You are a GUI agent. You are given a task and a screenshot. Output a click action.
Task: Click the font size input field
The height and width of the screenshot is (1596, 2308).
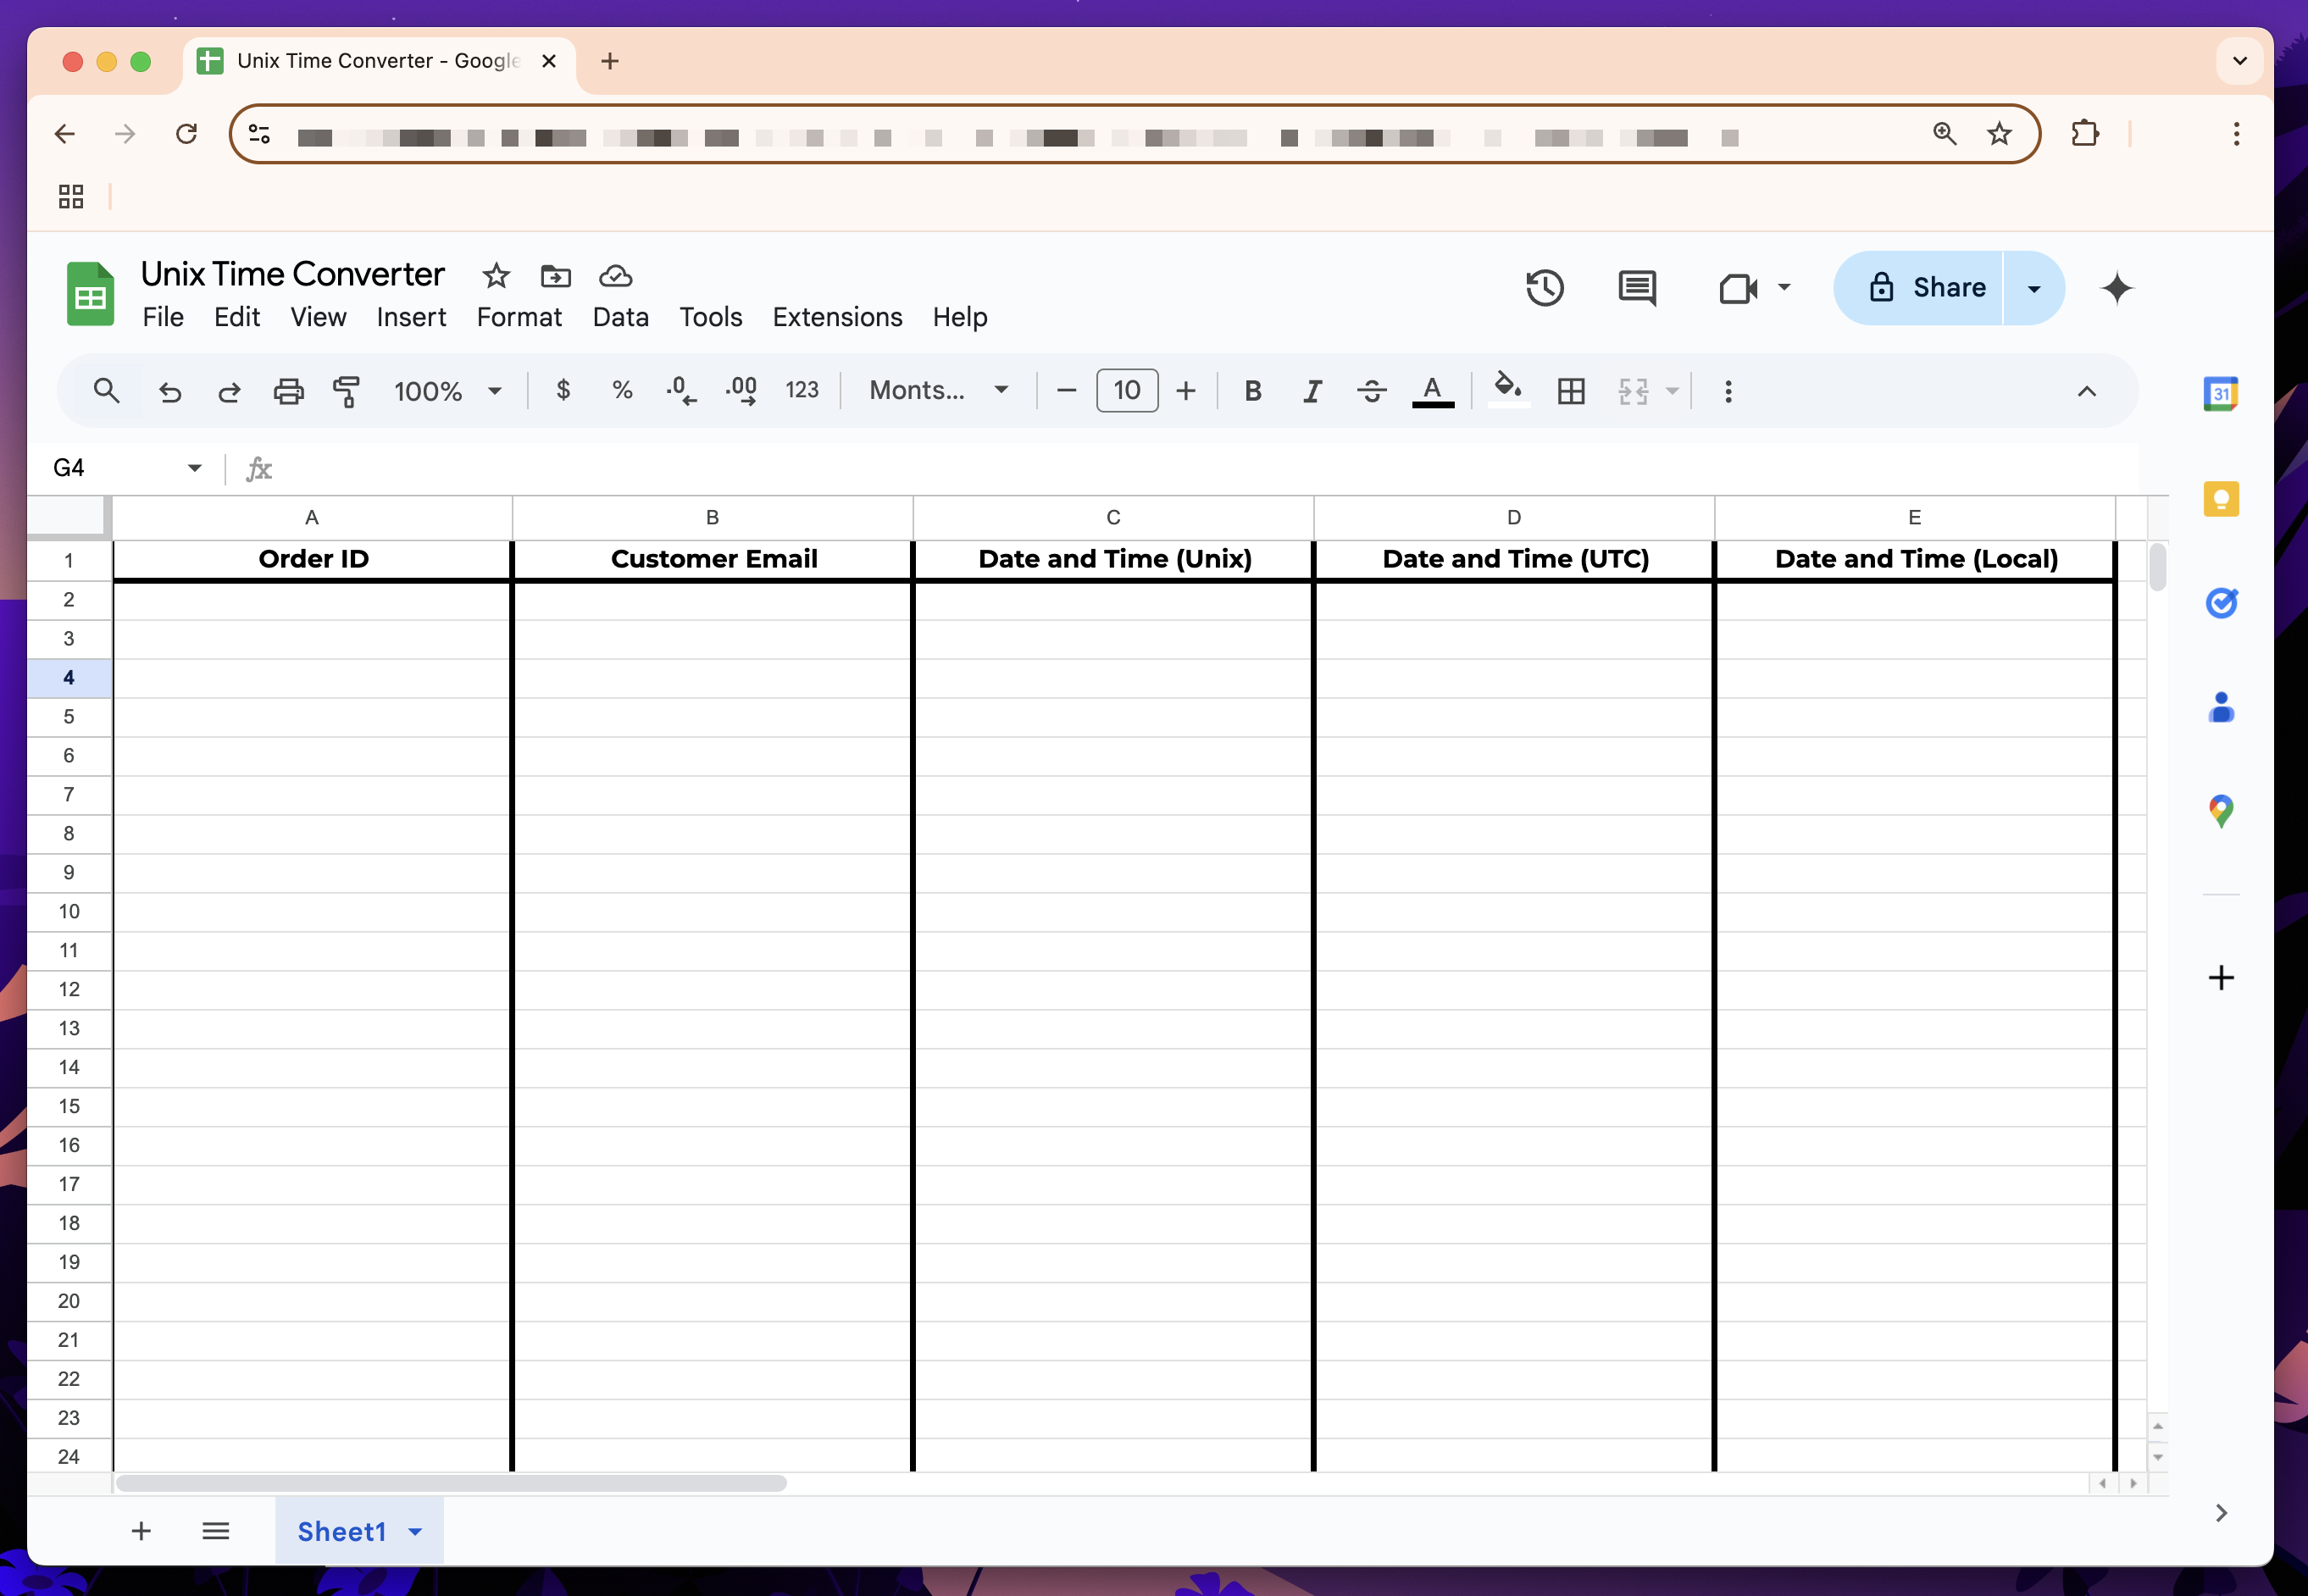point(1126,391)
